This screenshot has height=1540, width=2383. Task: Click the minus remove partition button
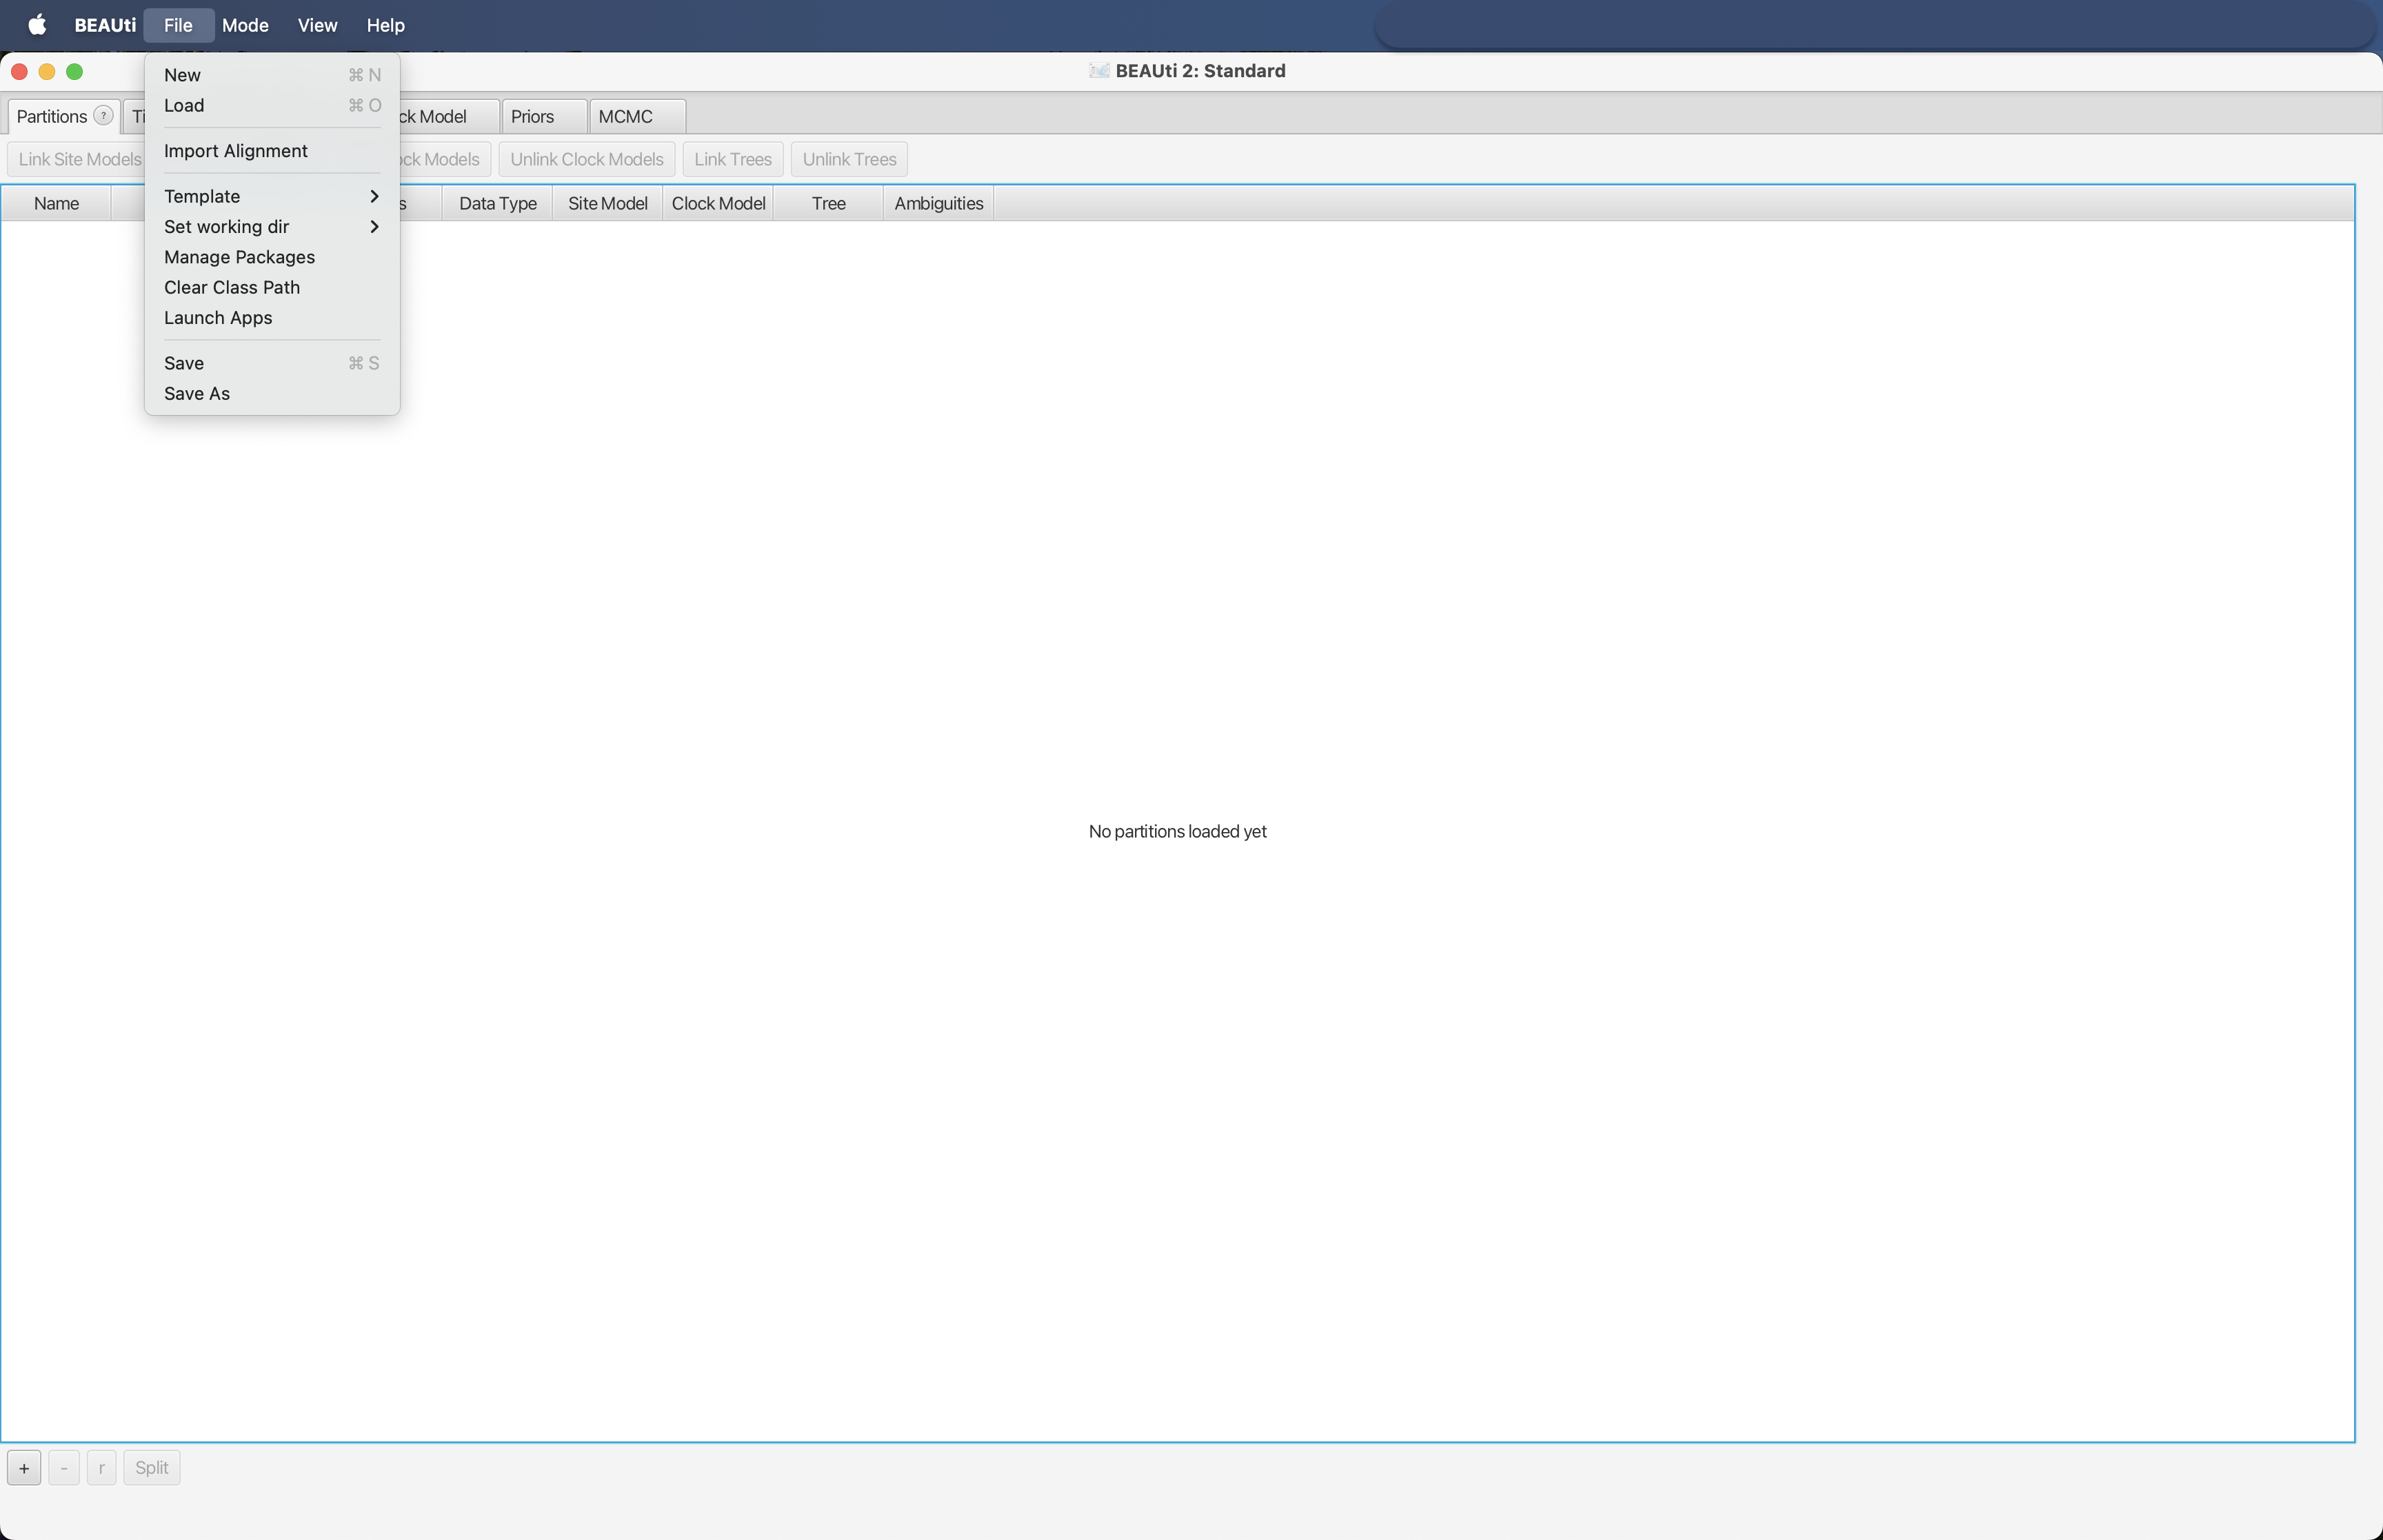(x=64, y=1468)
